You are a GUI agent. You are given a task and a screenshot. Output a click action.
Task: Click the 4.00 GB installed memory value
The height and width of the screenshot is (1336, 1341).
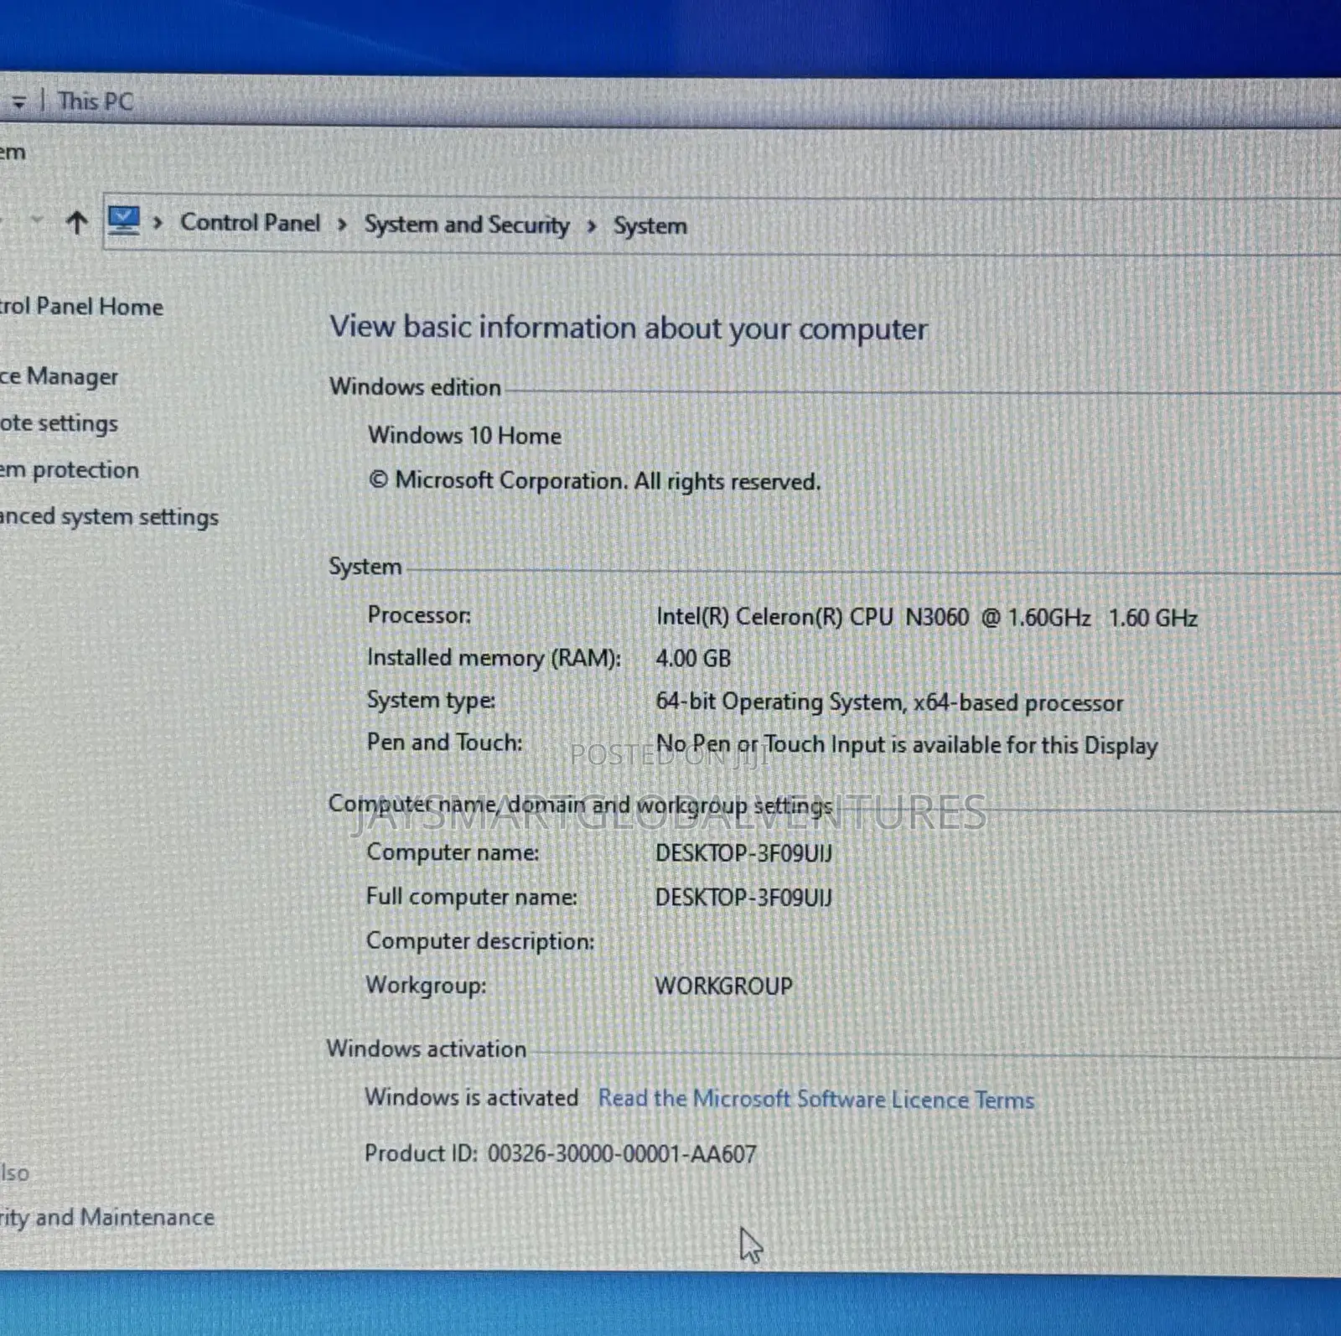(693, 659)
